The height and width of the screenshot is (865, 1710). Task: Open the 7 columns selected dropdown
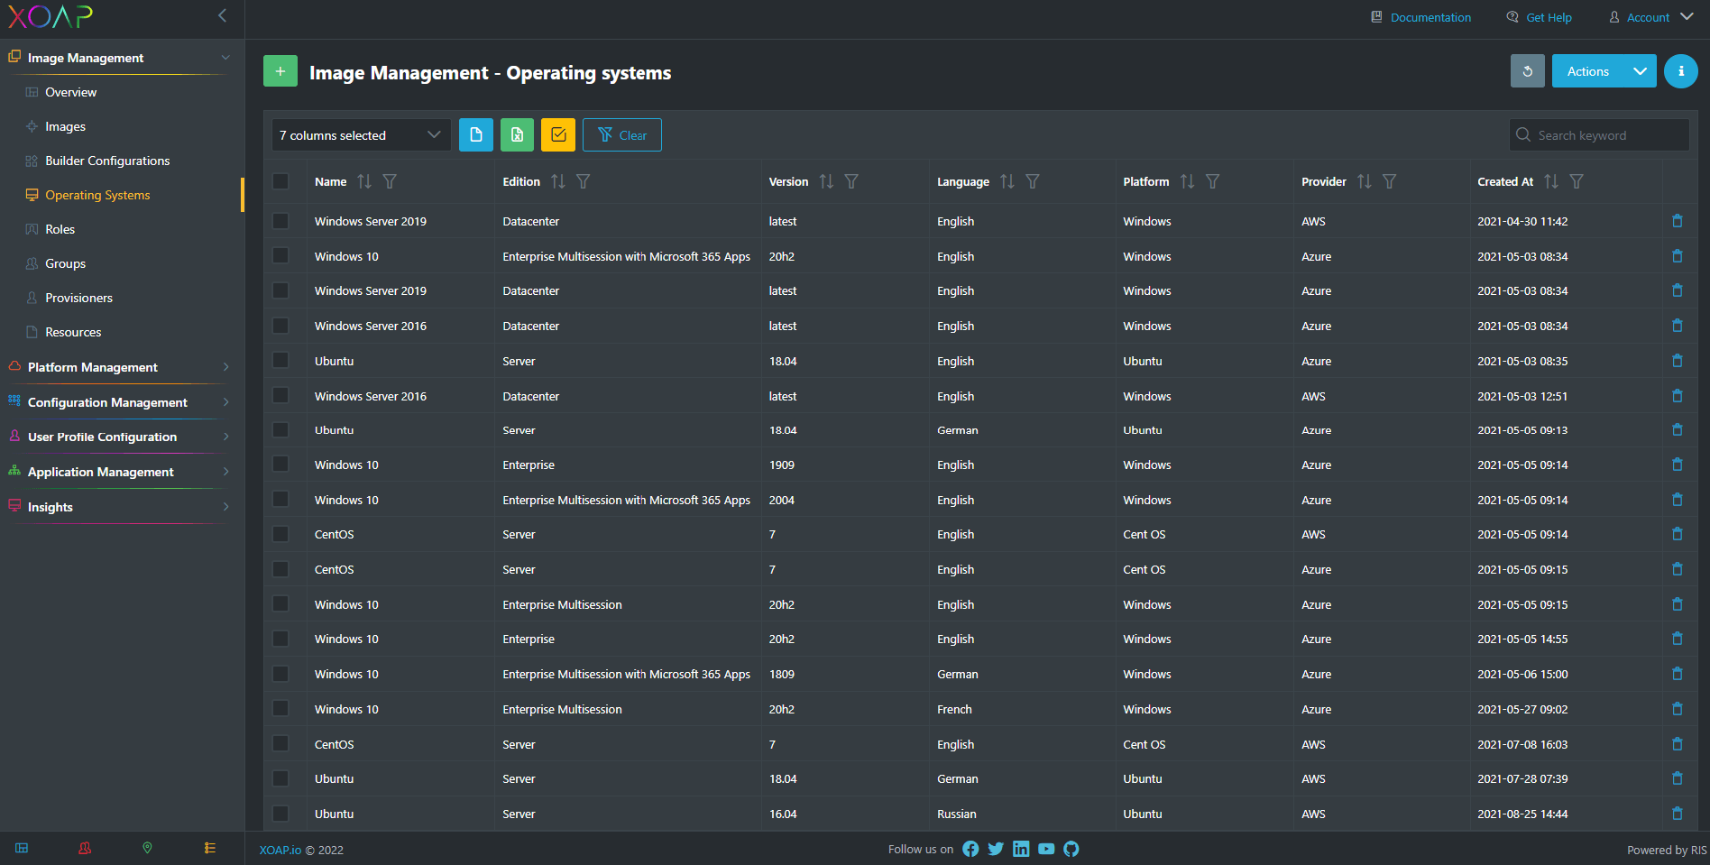361,135
